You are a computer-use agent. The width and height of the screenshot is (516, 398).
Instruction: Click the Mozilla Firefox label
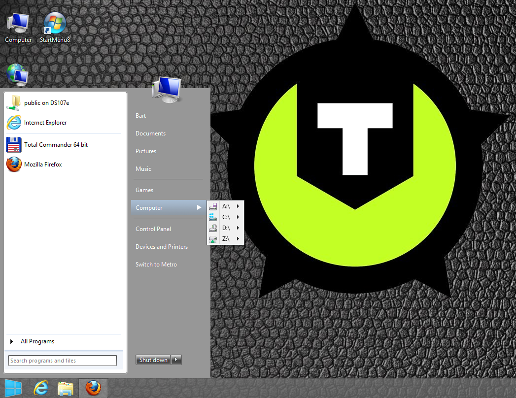pos(43,165)
